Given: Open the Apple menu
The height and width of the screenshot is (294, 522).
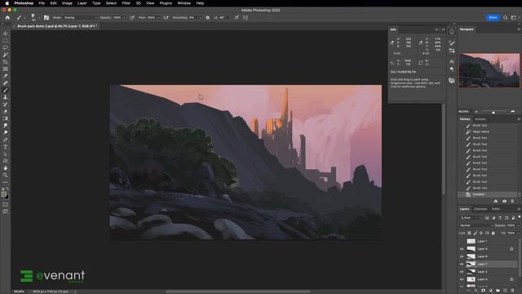Looking at the screenshot, I should click(7, 3).
